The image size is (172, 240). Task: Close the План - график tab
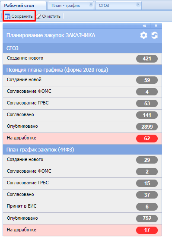(91, 4)
